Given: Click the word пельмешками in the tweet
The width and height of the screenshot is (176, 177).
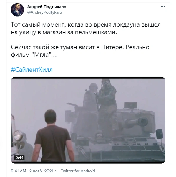Looking at the screenshot, I should tap(95, 32).
